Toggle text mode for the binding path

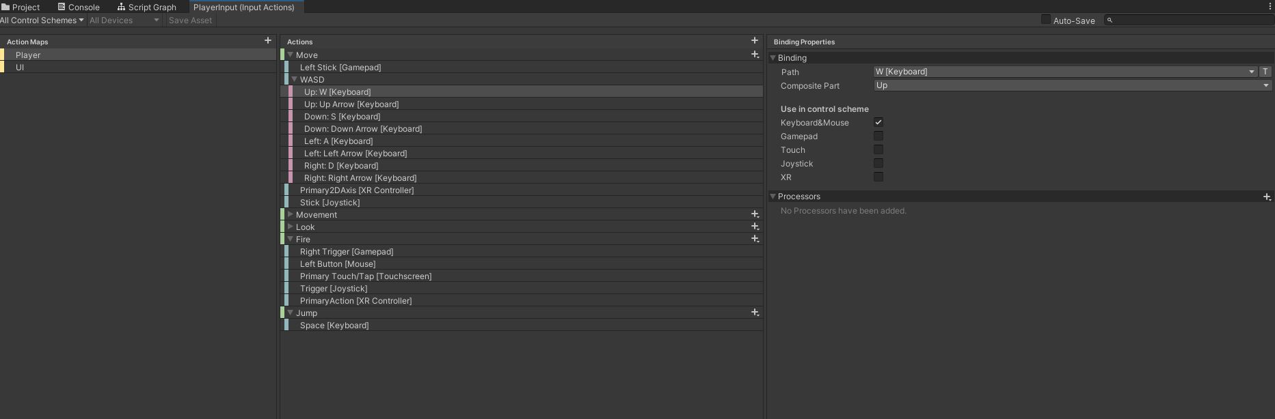coord(1265,72)
